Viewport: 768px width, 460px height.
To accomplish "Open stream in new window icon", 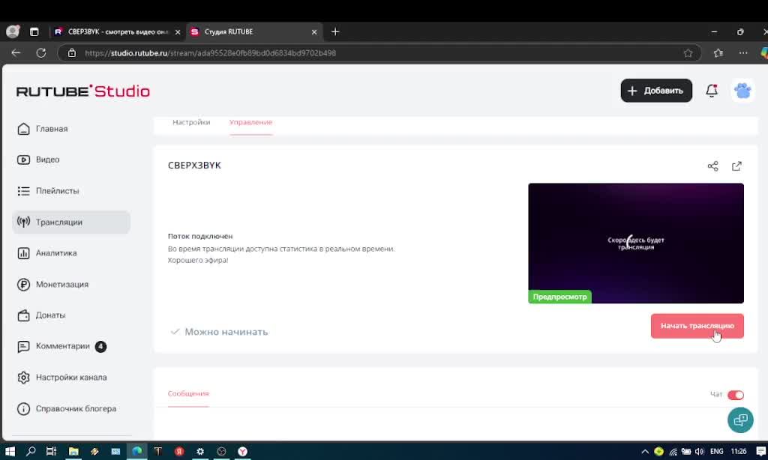I will [x=736, y=166].
